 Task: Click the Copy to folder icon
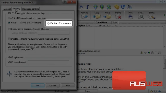point(97,17)
